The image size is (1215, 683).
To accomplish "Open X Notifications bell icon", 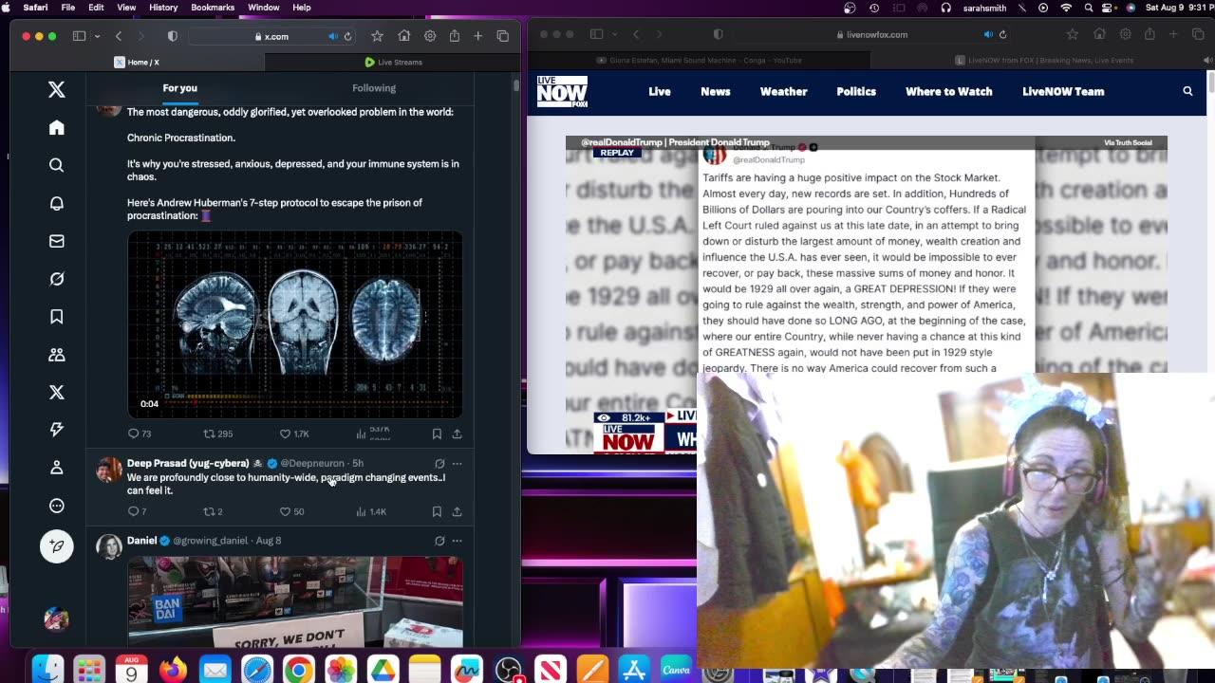I will (57, 203).
